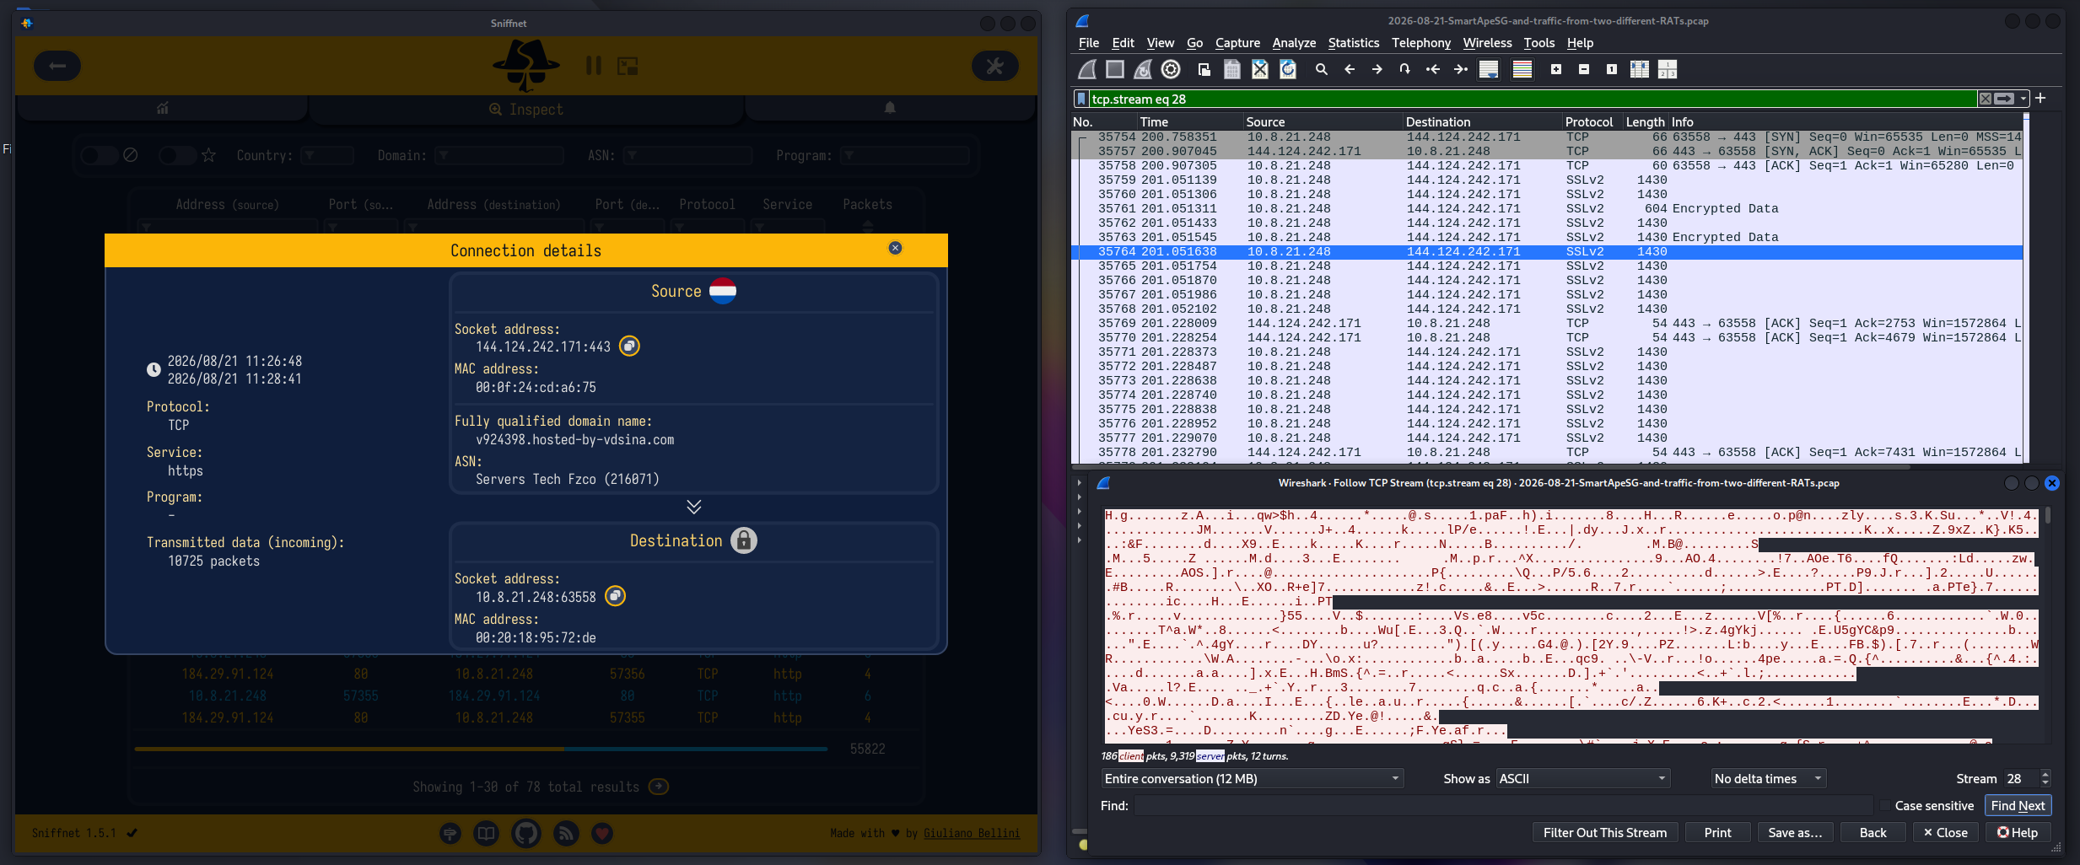
Task: Open the Sniffnet notifications bell tab
Action: pyautogui.click(x=890, y=109)
